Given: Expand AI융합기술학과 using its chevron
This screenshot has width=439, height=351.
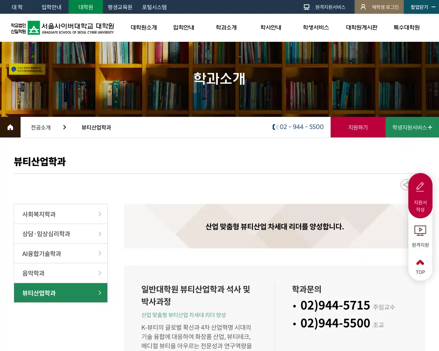Looking at the screenshot, I should tap(100, 253).
